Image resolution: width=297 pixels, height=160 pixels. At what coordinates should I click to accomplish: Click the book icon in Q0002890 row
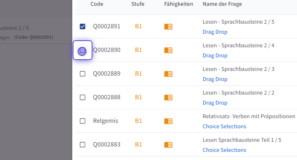[168, 50]
